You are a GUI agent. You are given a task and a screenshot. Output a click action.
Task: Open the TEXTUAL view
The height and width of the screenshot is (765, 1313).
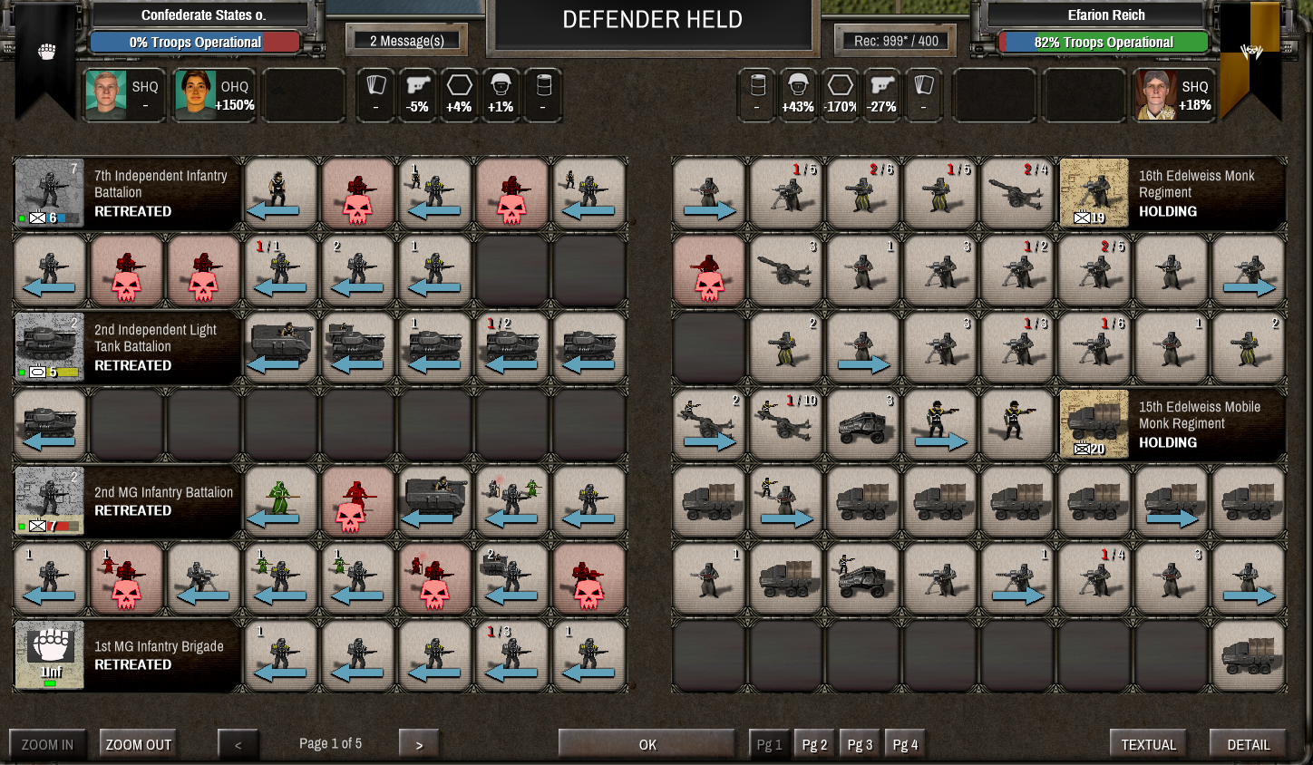click(x=1149, y=744)
